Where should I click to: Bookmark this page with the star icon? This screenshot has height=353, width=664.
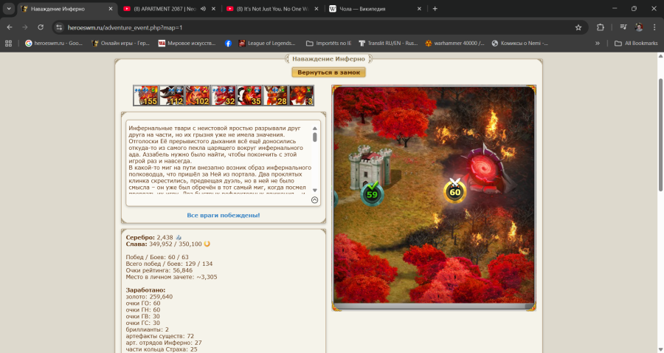[x=578, y=27]
